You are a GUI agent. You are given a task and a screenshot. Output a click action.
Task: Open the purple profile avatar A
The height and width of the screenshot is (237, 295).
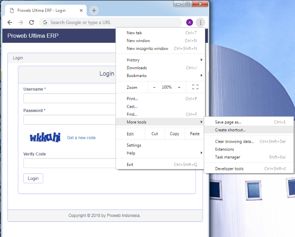(190, 22)
